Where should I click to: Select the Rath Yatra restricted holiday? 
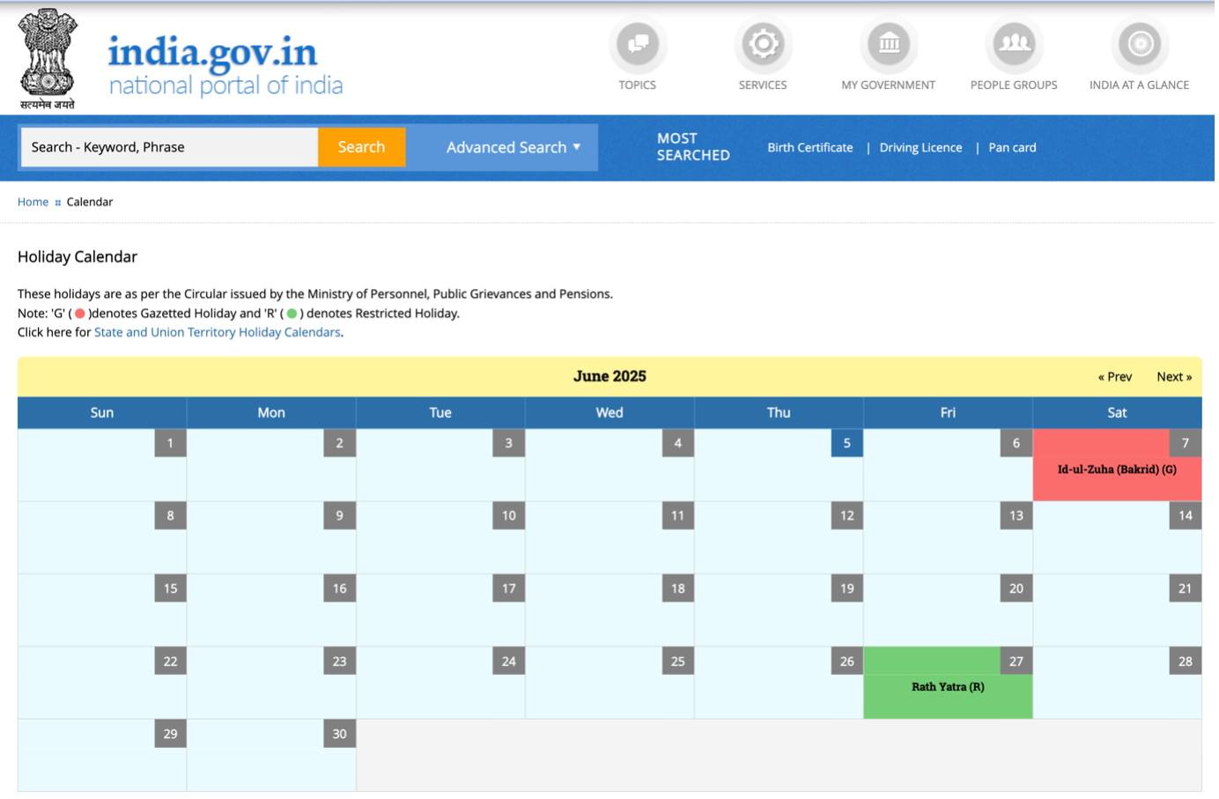948,686
